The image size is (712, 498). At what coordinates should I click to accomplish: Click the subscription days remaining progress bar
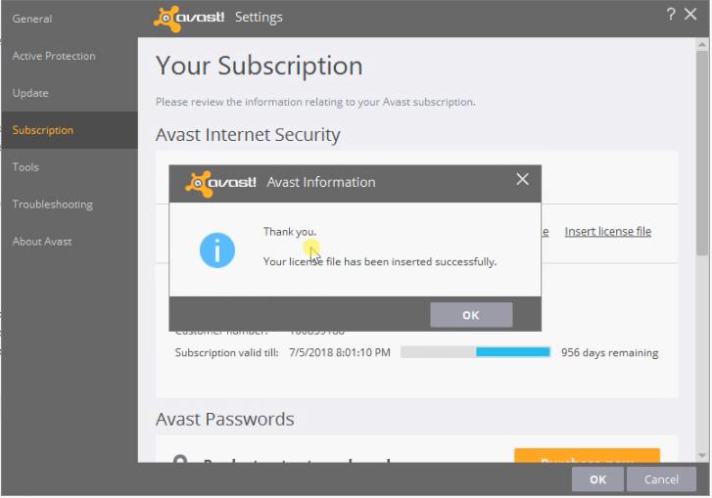click(475, 352)
